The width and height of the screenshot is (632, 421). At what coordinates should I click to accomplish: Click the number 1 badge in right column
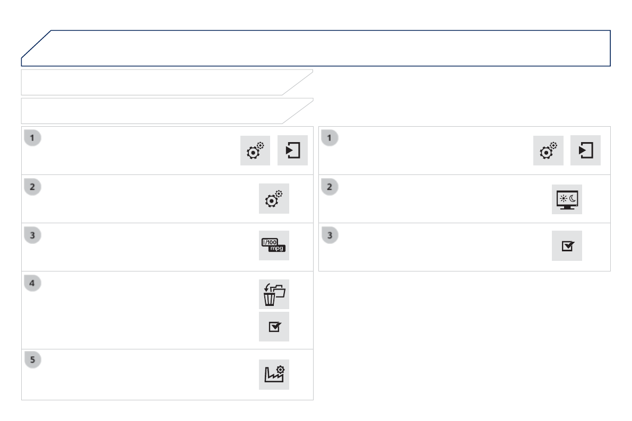(330, 138)
